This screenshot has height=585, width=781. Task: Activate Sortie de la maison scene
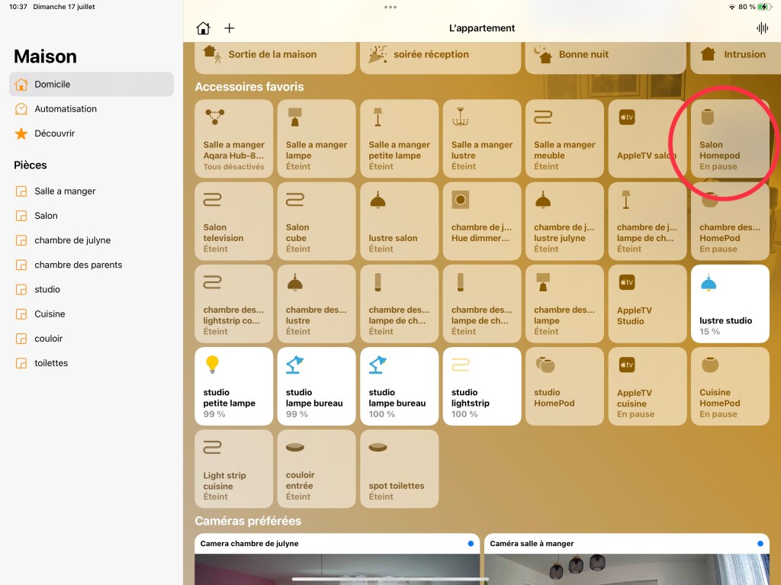point(272,55)
